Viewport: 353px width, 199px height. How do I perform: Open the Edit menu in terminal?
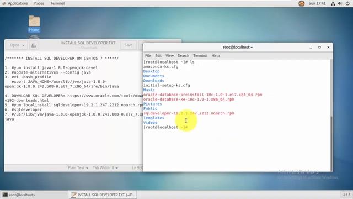tap(158, 56)
